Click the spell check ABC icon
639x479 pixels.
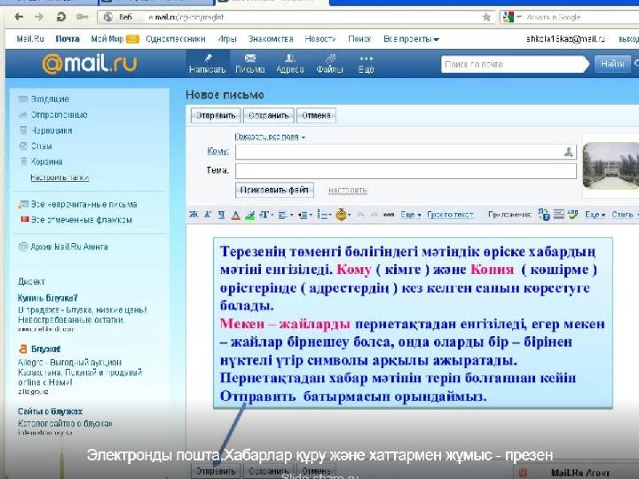pos(573,214)
